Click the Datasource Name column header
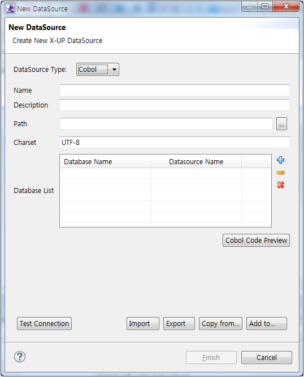 point(196,161)
